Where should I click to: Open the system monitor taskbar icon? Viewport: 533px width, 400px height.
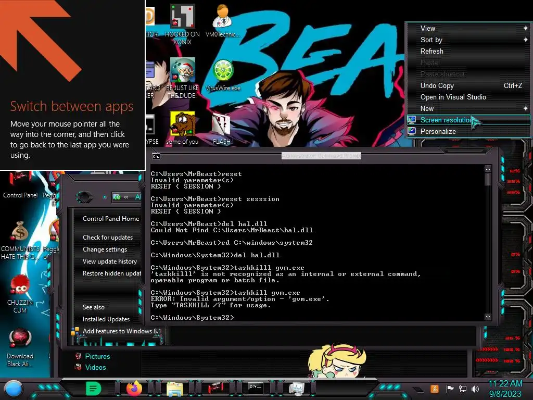click(296, 389)
